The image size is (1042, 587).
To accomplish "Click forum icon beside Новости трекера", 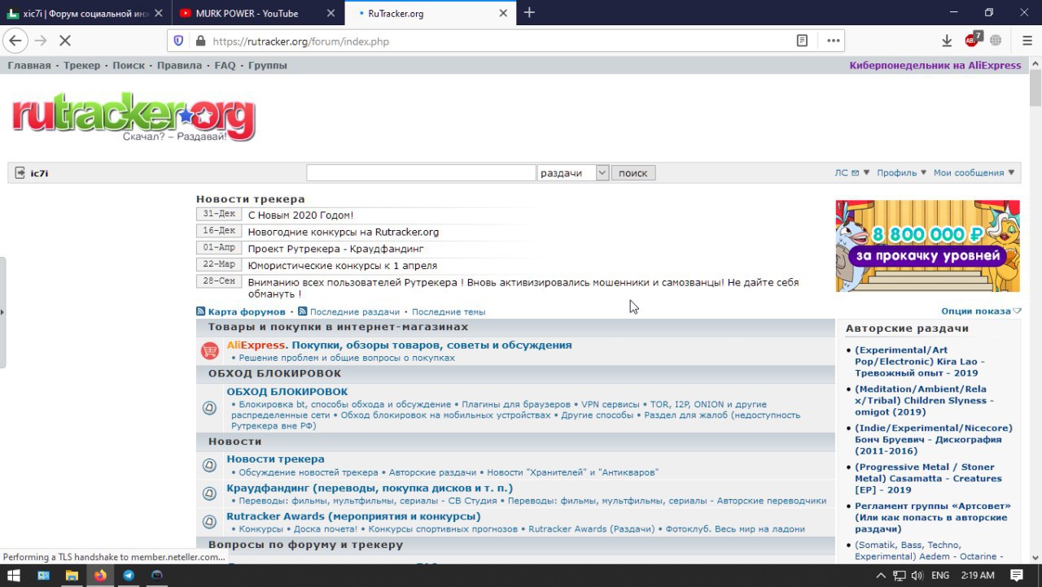I will pos(209,465).
